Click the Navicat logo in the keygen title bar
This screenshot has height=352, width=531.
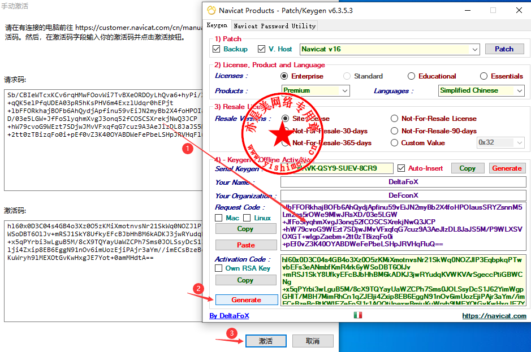211,11
